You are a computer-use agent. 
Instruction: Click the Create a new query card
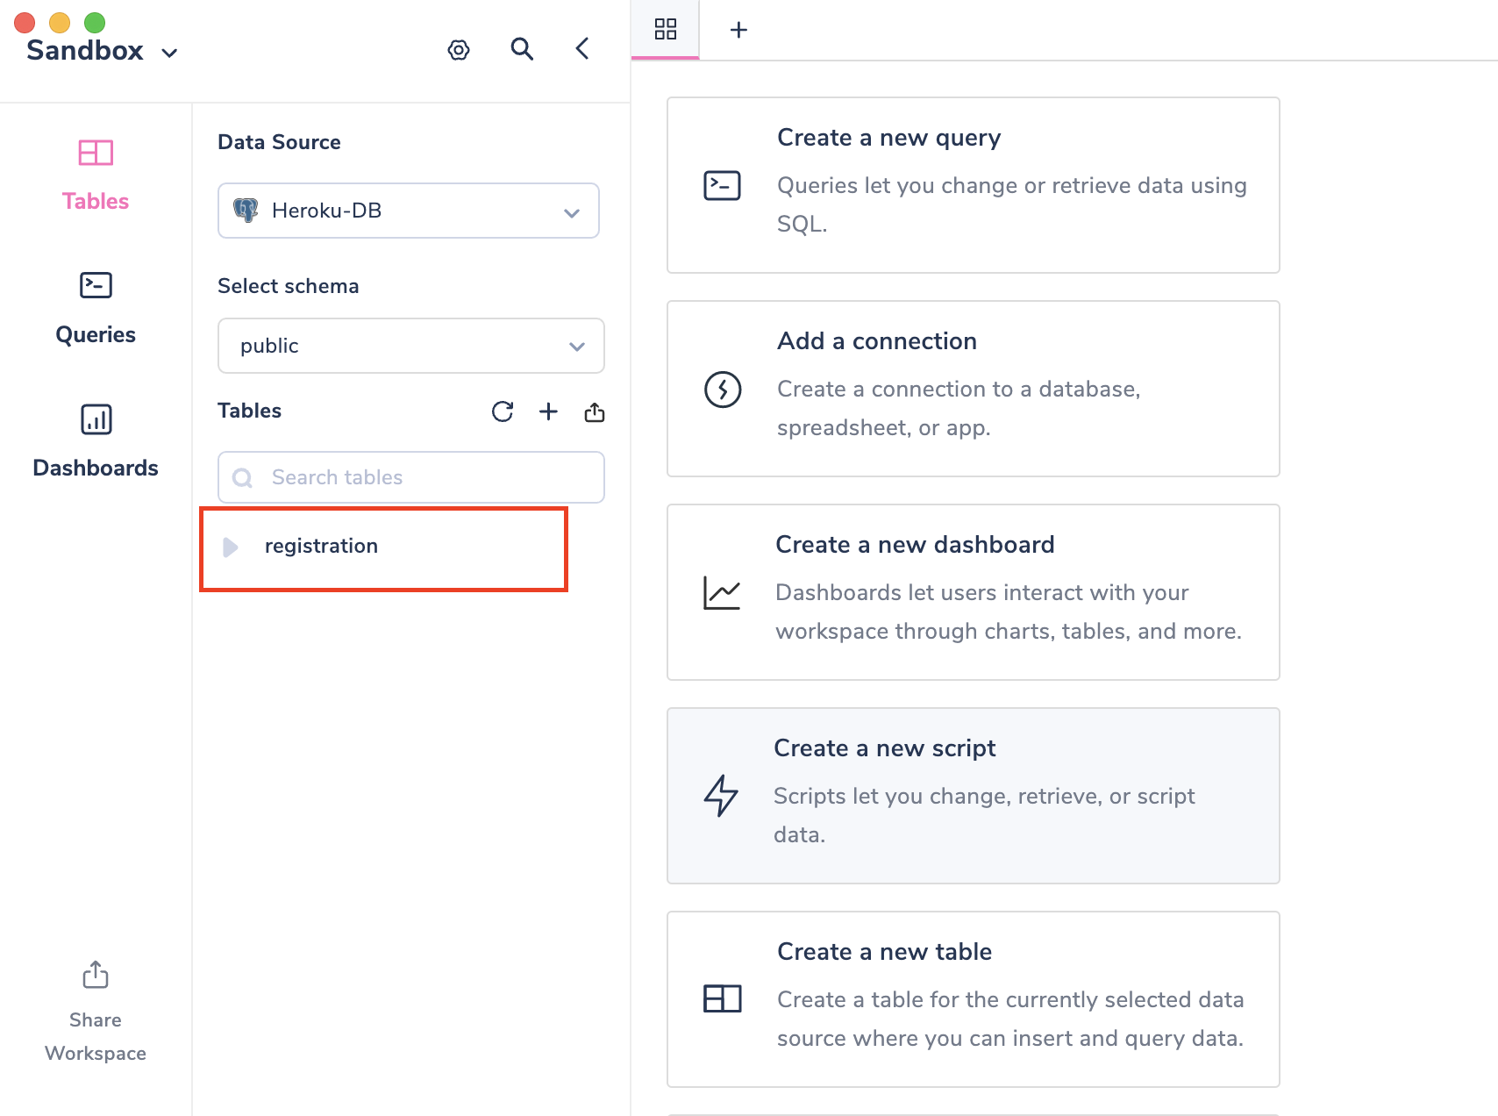tap(973, 185)
